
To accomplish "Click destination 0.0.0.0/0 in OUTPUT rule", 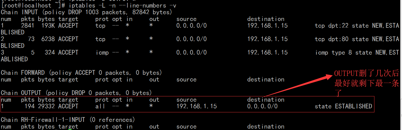I will (x=262, y=106).
